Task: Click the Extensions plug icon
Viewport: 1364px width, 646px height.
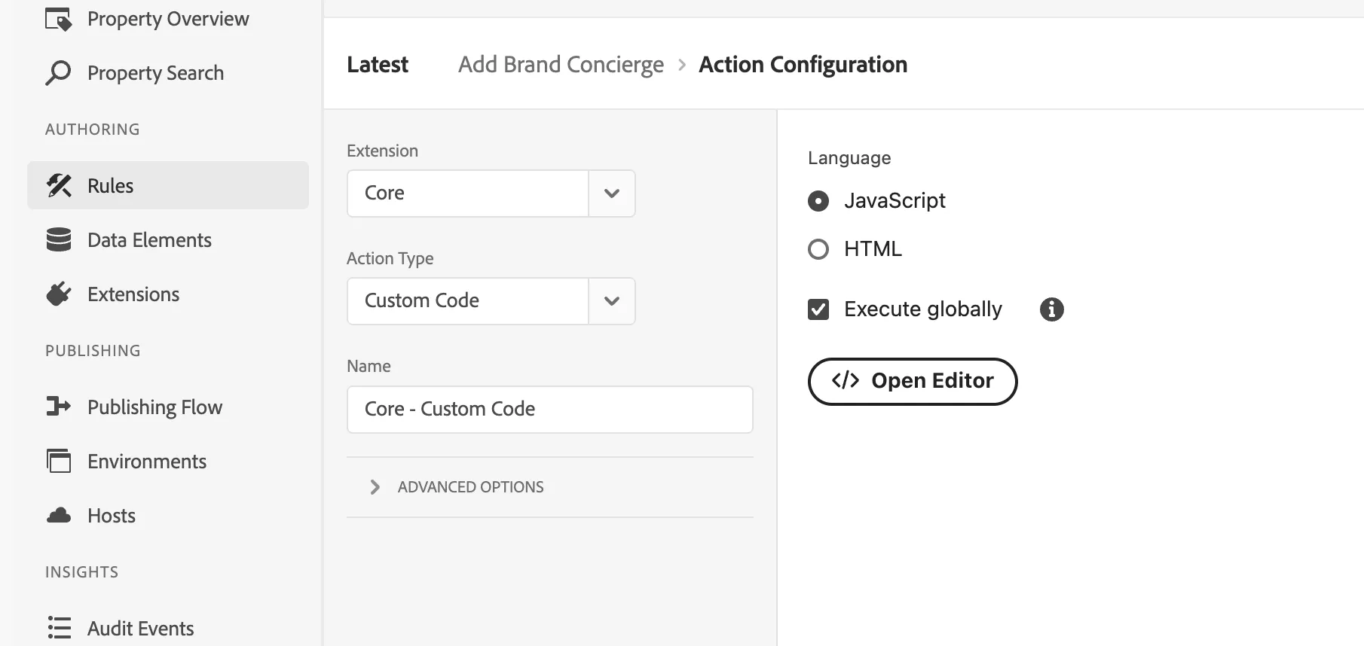Action: click(x=59, y=294)
